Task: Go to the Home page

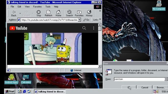Action: click(58, 13)
